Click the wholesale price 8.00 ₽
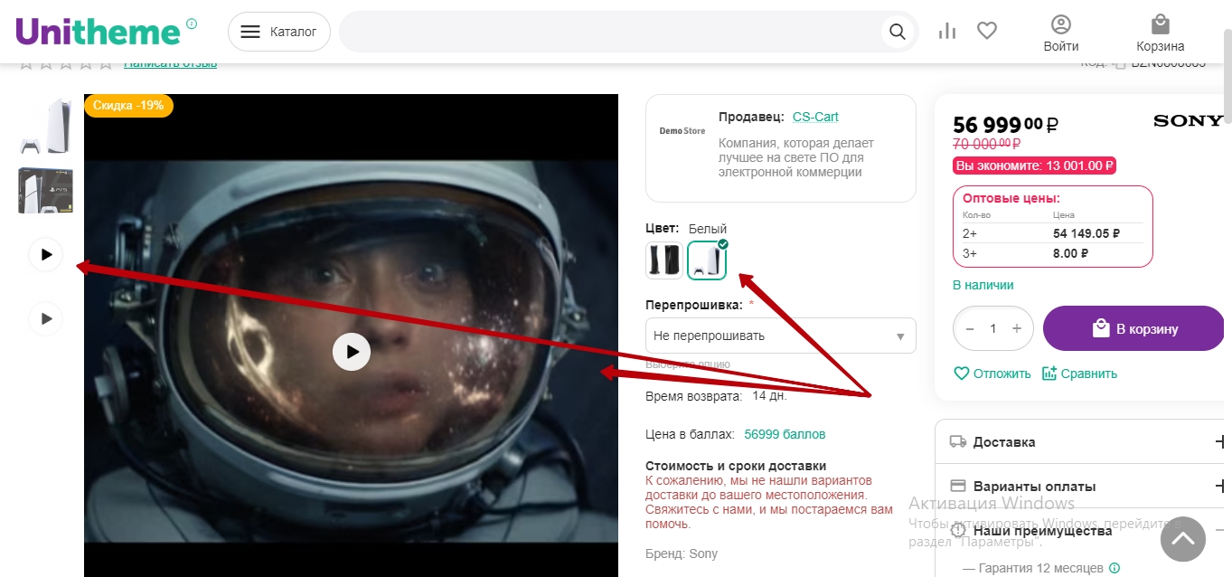Screen dimensions: 1232x577 point(1070,253)
